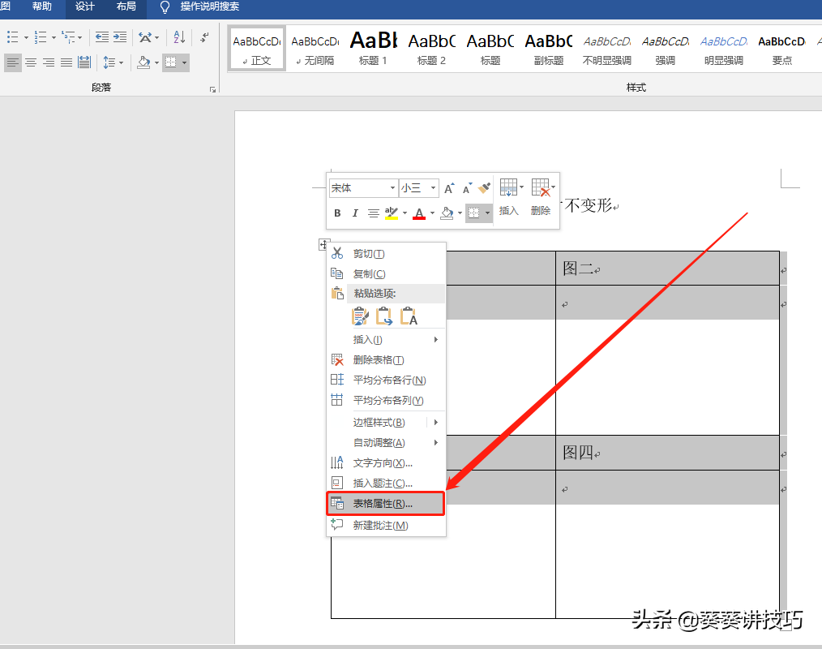Click mini toolbar shading bucket
Screen dimensions: 822x649
coord(447,213)
